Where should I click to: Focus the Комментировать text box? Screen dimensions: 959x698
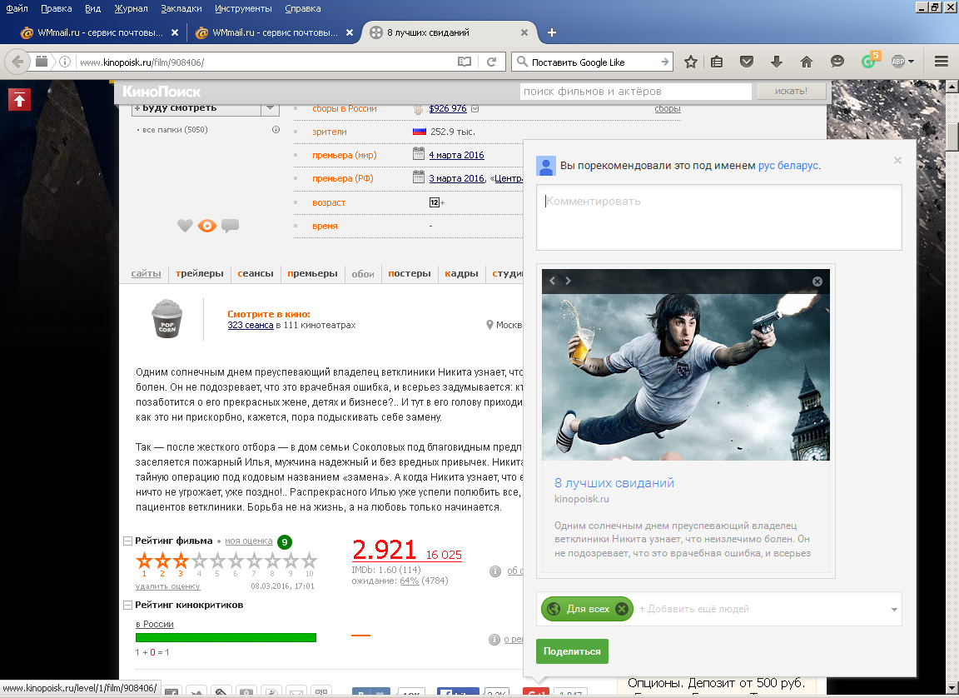[x=718, y=217]
